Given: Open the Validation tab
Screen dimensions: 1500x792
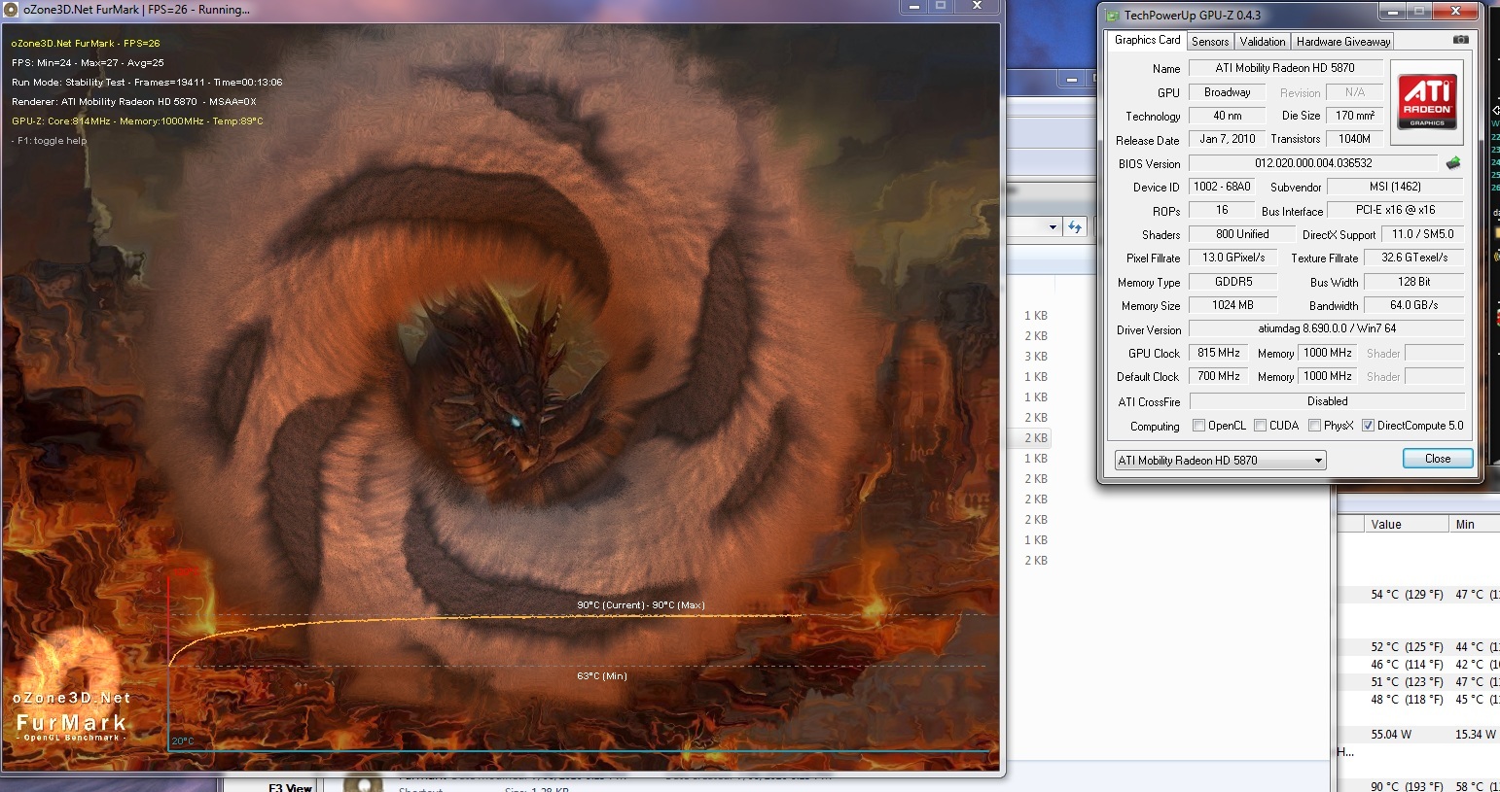Looking at the screenshot, I should (1263, 42).
